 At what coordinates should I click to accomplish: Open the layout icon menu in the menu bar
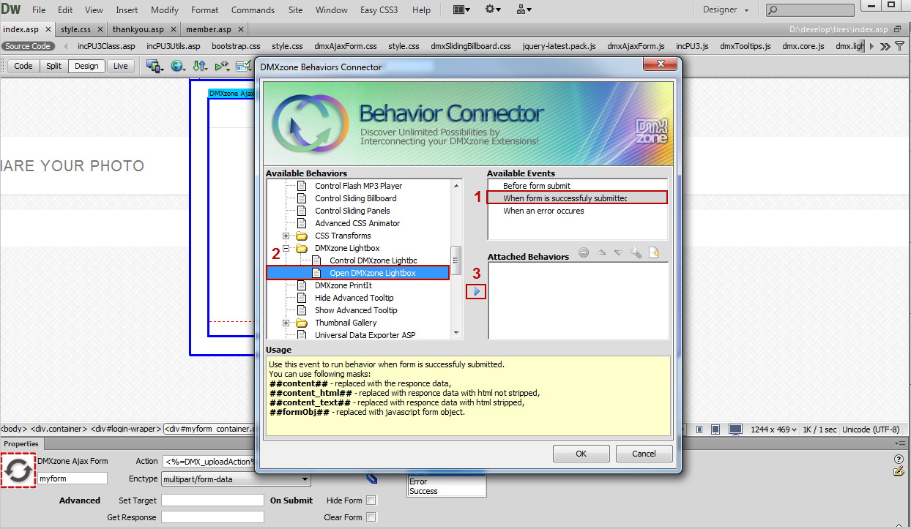pyautogui.click(x=461, y=10)
